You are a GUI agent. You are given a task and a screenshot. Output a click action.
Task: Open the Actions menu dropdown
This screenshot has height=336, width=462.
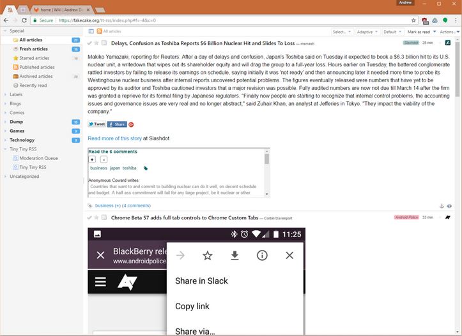[450, 32]
